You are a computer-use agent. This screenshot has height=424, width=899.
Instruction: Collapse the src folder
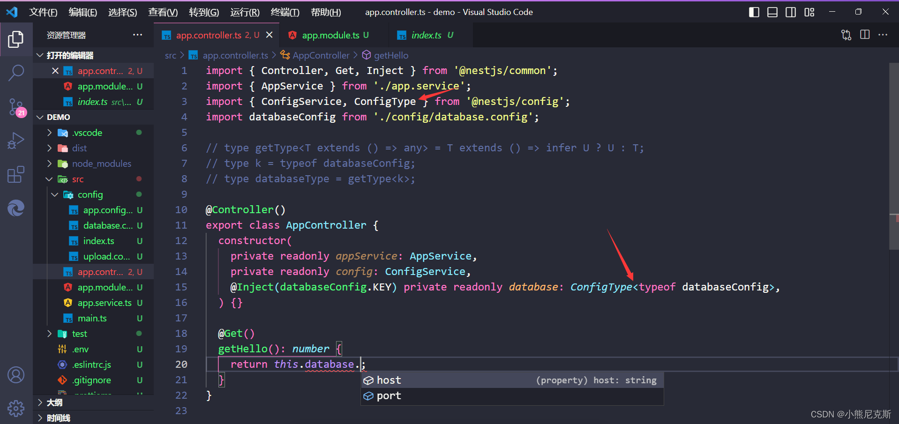click(93, 179)
